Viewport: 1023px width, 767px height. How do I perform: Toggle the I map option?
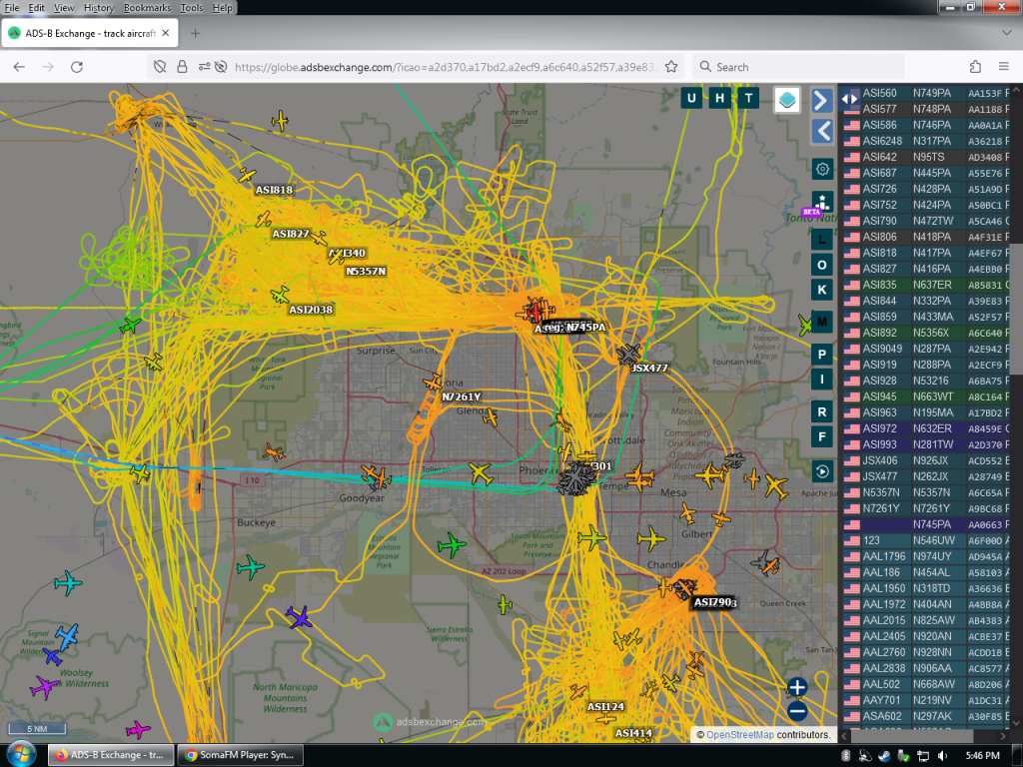click(822, 379)
